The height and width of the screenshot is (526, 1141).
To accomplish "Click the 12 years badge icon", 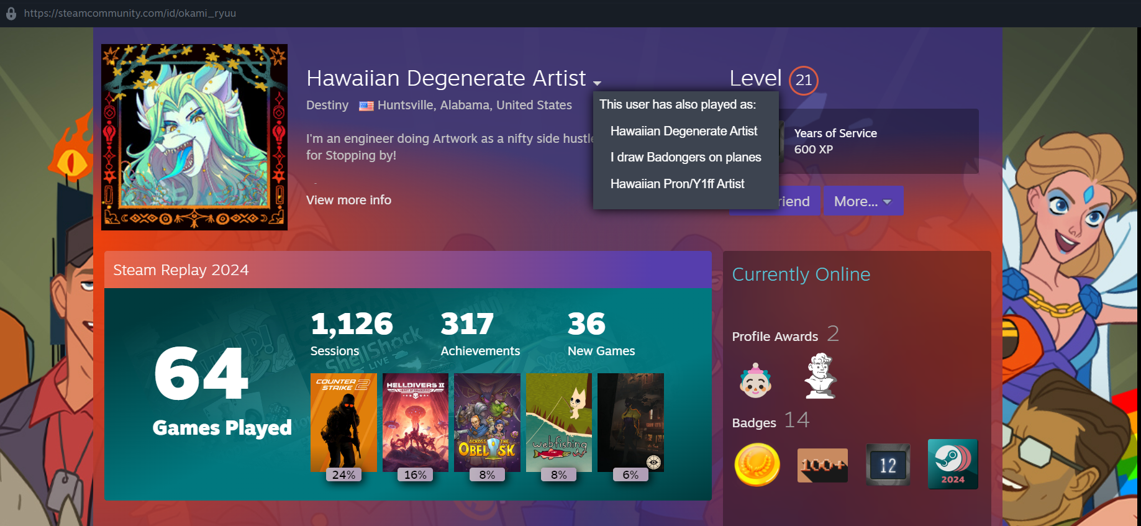I will click(888, 465).
